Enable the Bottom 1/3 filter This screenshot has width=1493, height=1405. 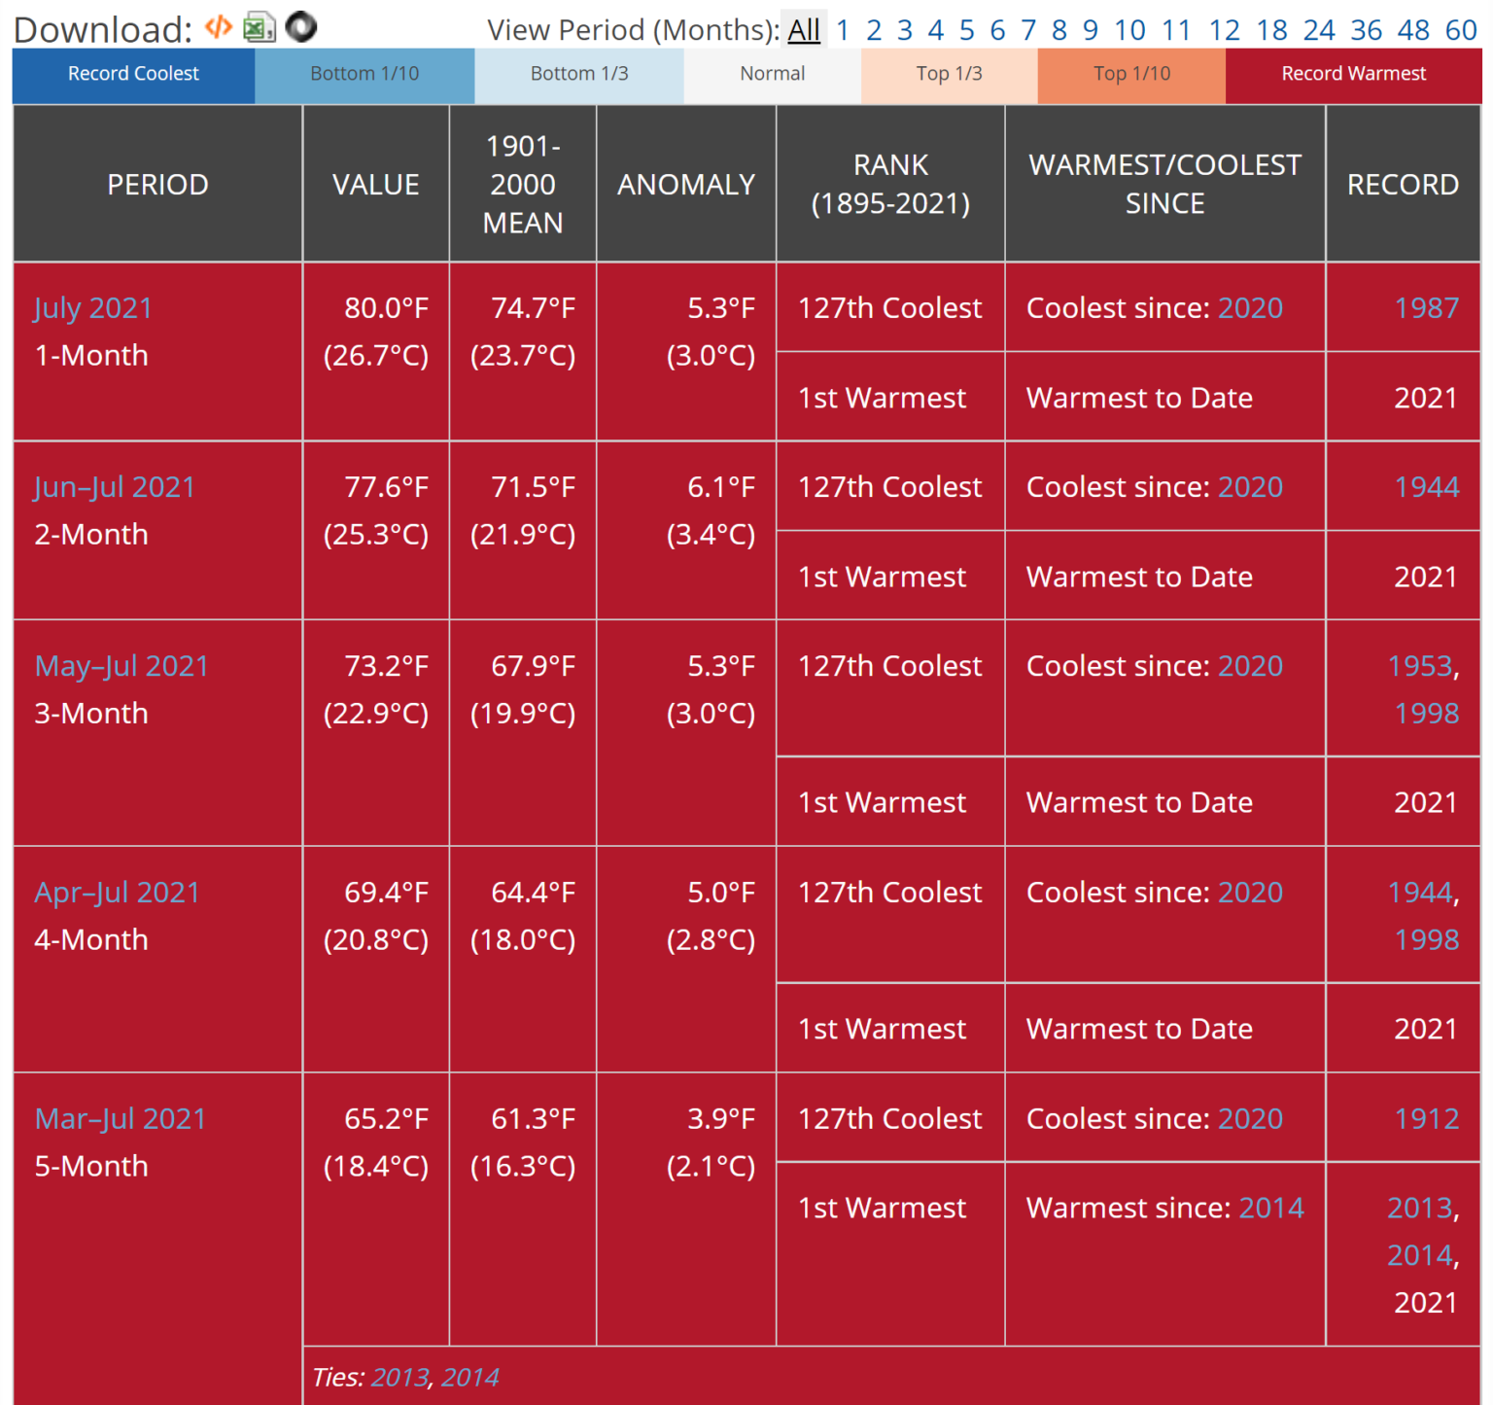(x=578, y=74)
